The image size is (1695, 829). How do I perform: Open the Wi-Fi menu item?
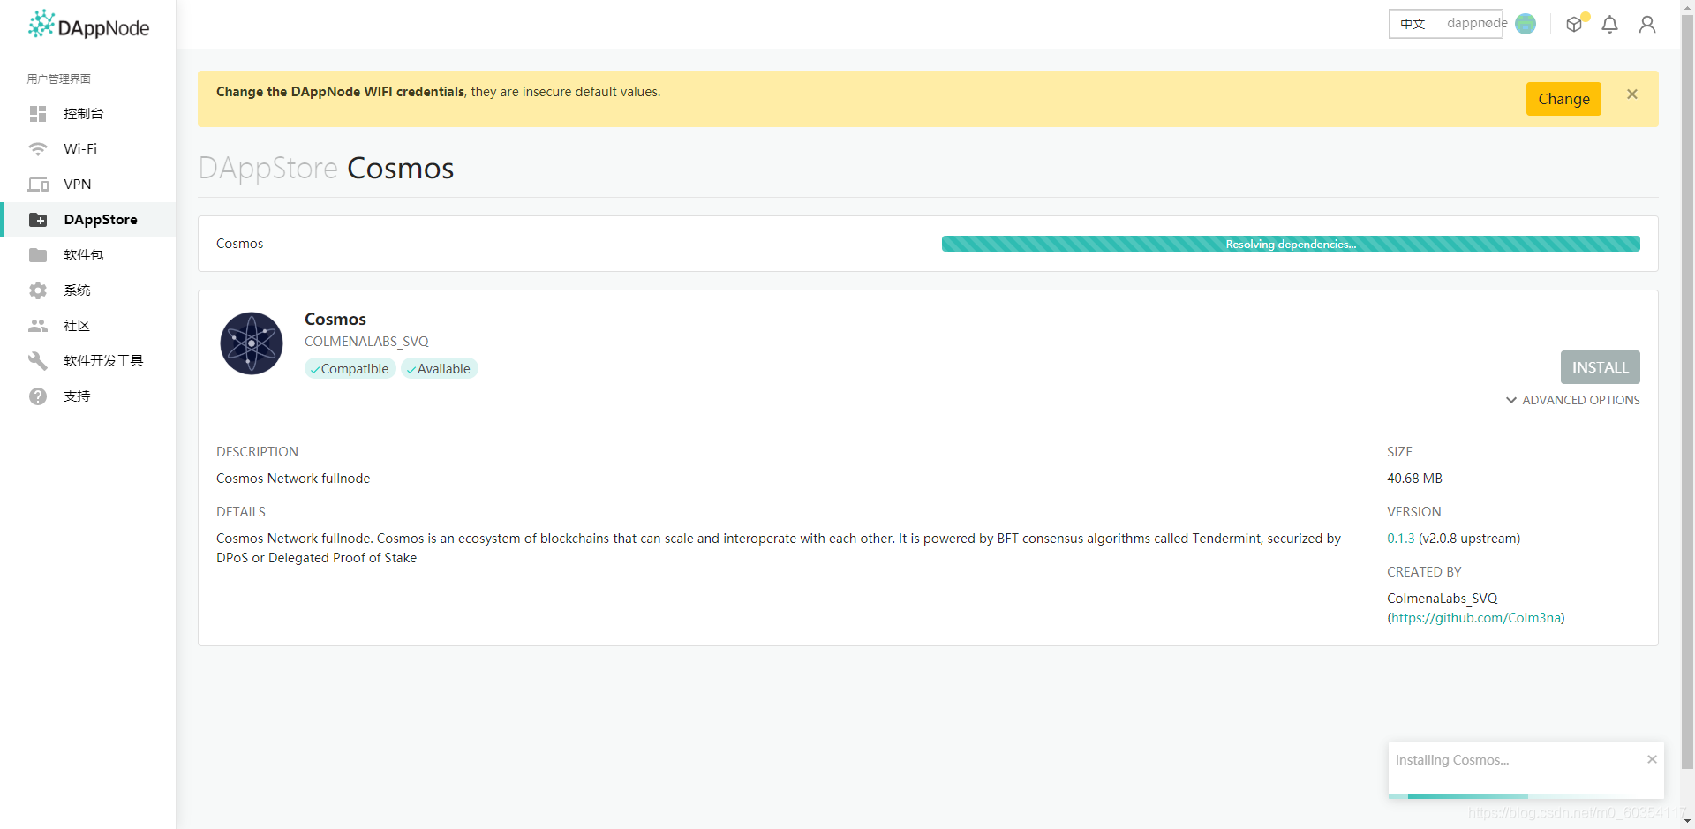(90, 149)
